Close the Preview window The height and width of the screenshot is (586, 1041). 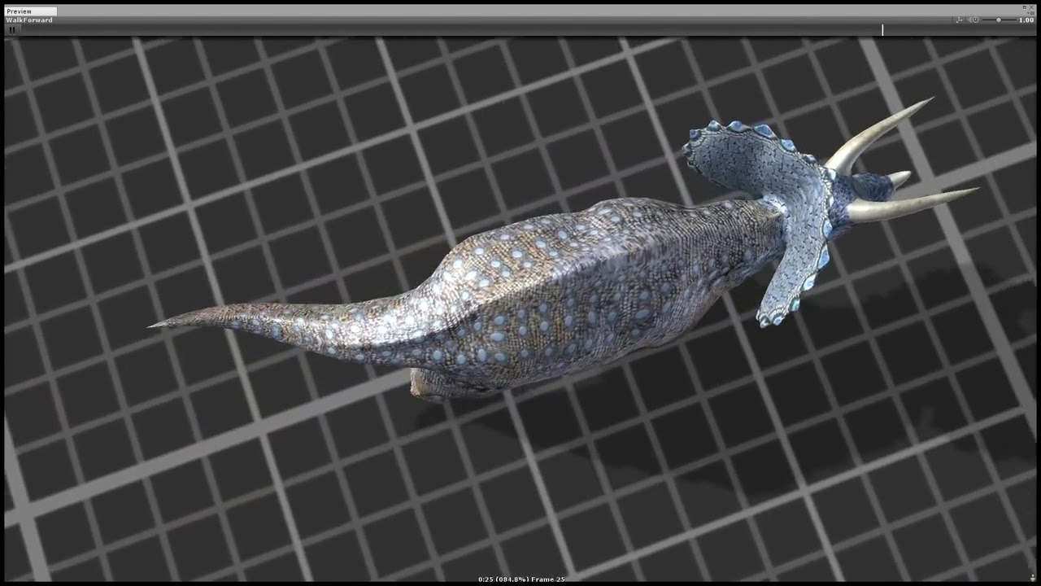(x=1032, y=7)
